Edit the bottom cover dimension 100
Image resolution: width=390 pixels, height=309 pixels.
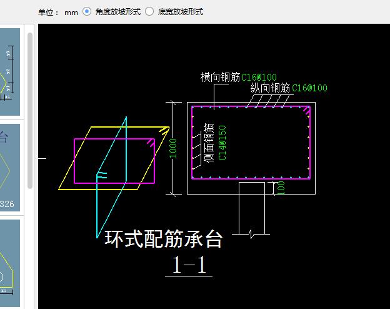pyautogui.click(x=281, y=188)
